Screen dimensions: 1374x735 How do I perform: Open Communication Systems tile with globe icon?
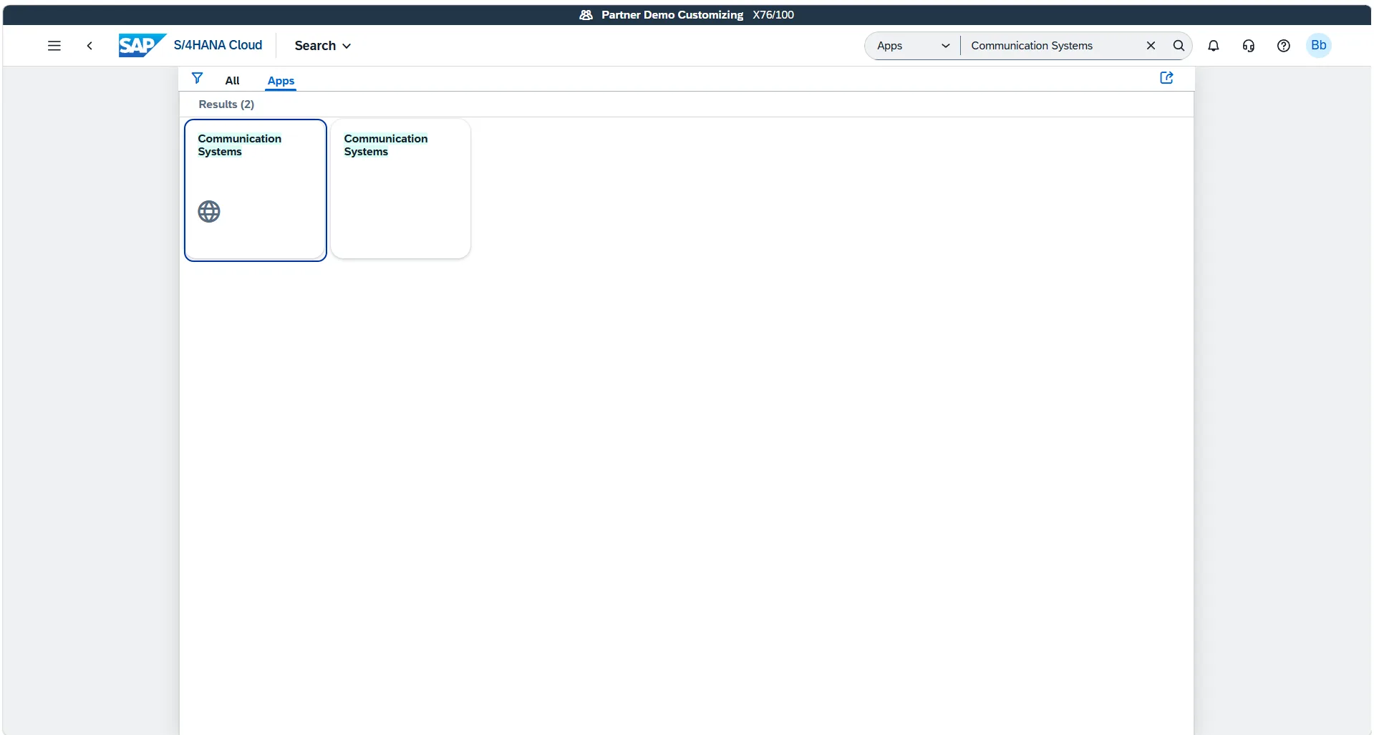pos(256,190)
